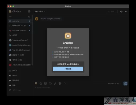Click the red 小红书 avatar icon

(10, 65)
